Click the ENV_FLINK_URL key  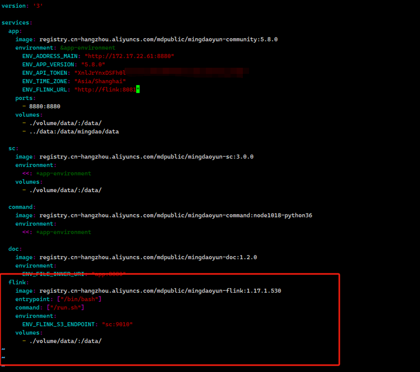click(45, 90)
